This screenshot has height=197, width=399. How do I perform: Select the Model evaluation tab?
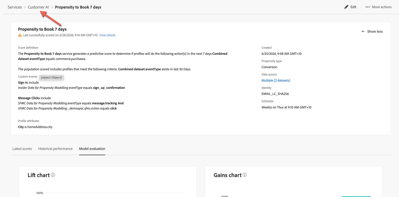tap(92, 149)
